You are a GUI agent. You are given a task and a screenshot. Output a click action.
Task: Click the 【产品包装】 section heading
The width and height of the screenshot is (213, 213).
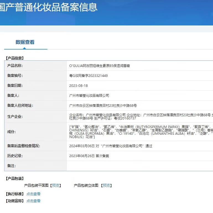tap(15, 178)
